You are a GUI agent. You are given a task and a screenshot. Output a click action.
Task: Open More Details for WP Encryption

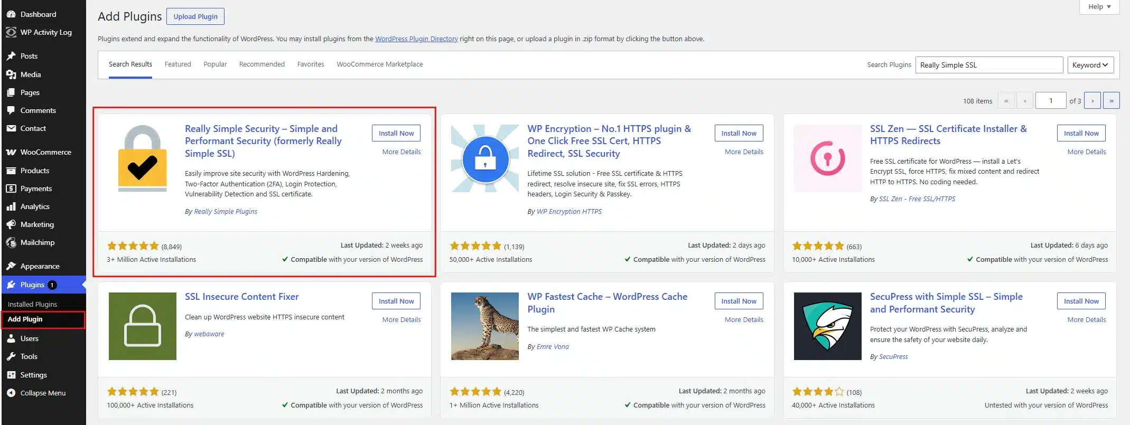click(744, 152)
